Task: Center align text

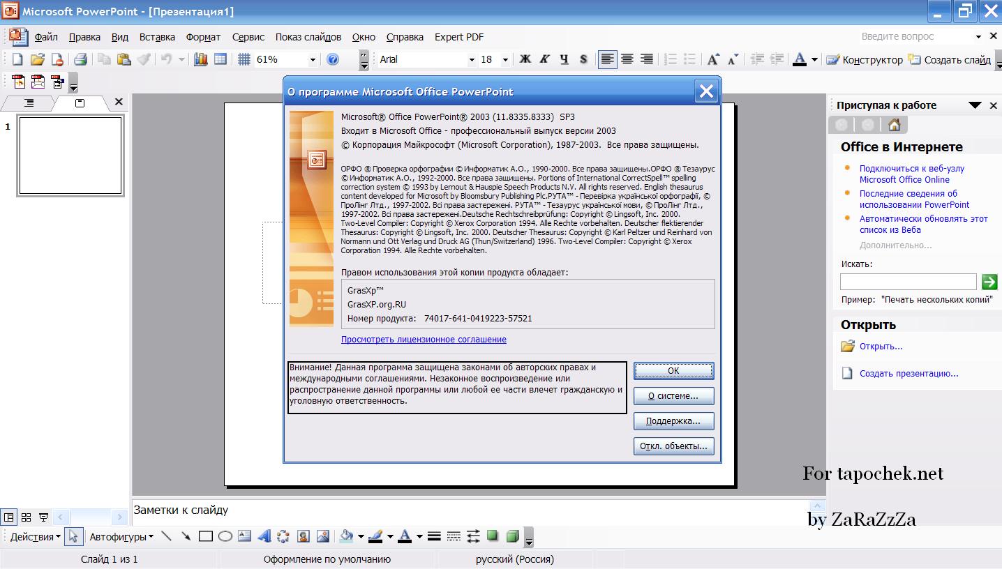Action: tap(627, 60)
